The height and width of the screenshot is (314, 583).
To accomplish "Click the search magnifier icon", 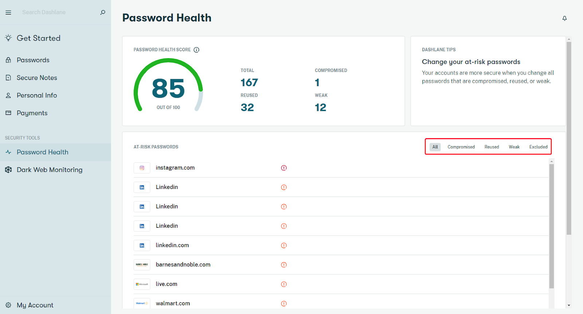I will click(103, 12).
